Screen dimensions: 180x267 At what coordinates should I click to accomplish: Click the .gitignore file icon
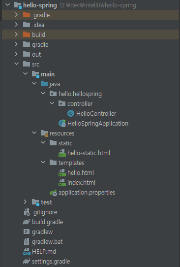click(x=27, y=212)
